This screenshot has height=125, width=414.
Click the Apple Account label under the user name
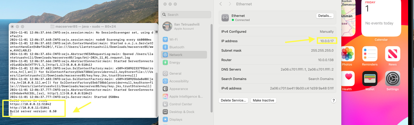184,29
